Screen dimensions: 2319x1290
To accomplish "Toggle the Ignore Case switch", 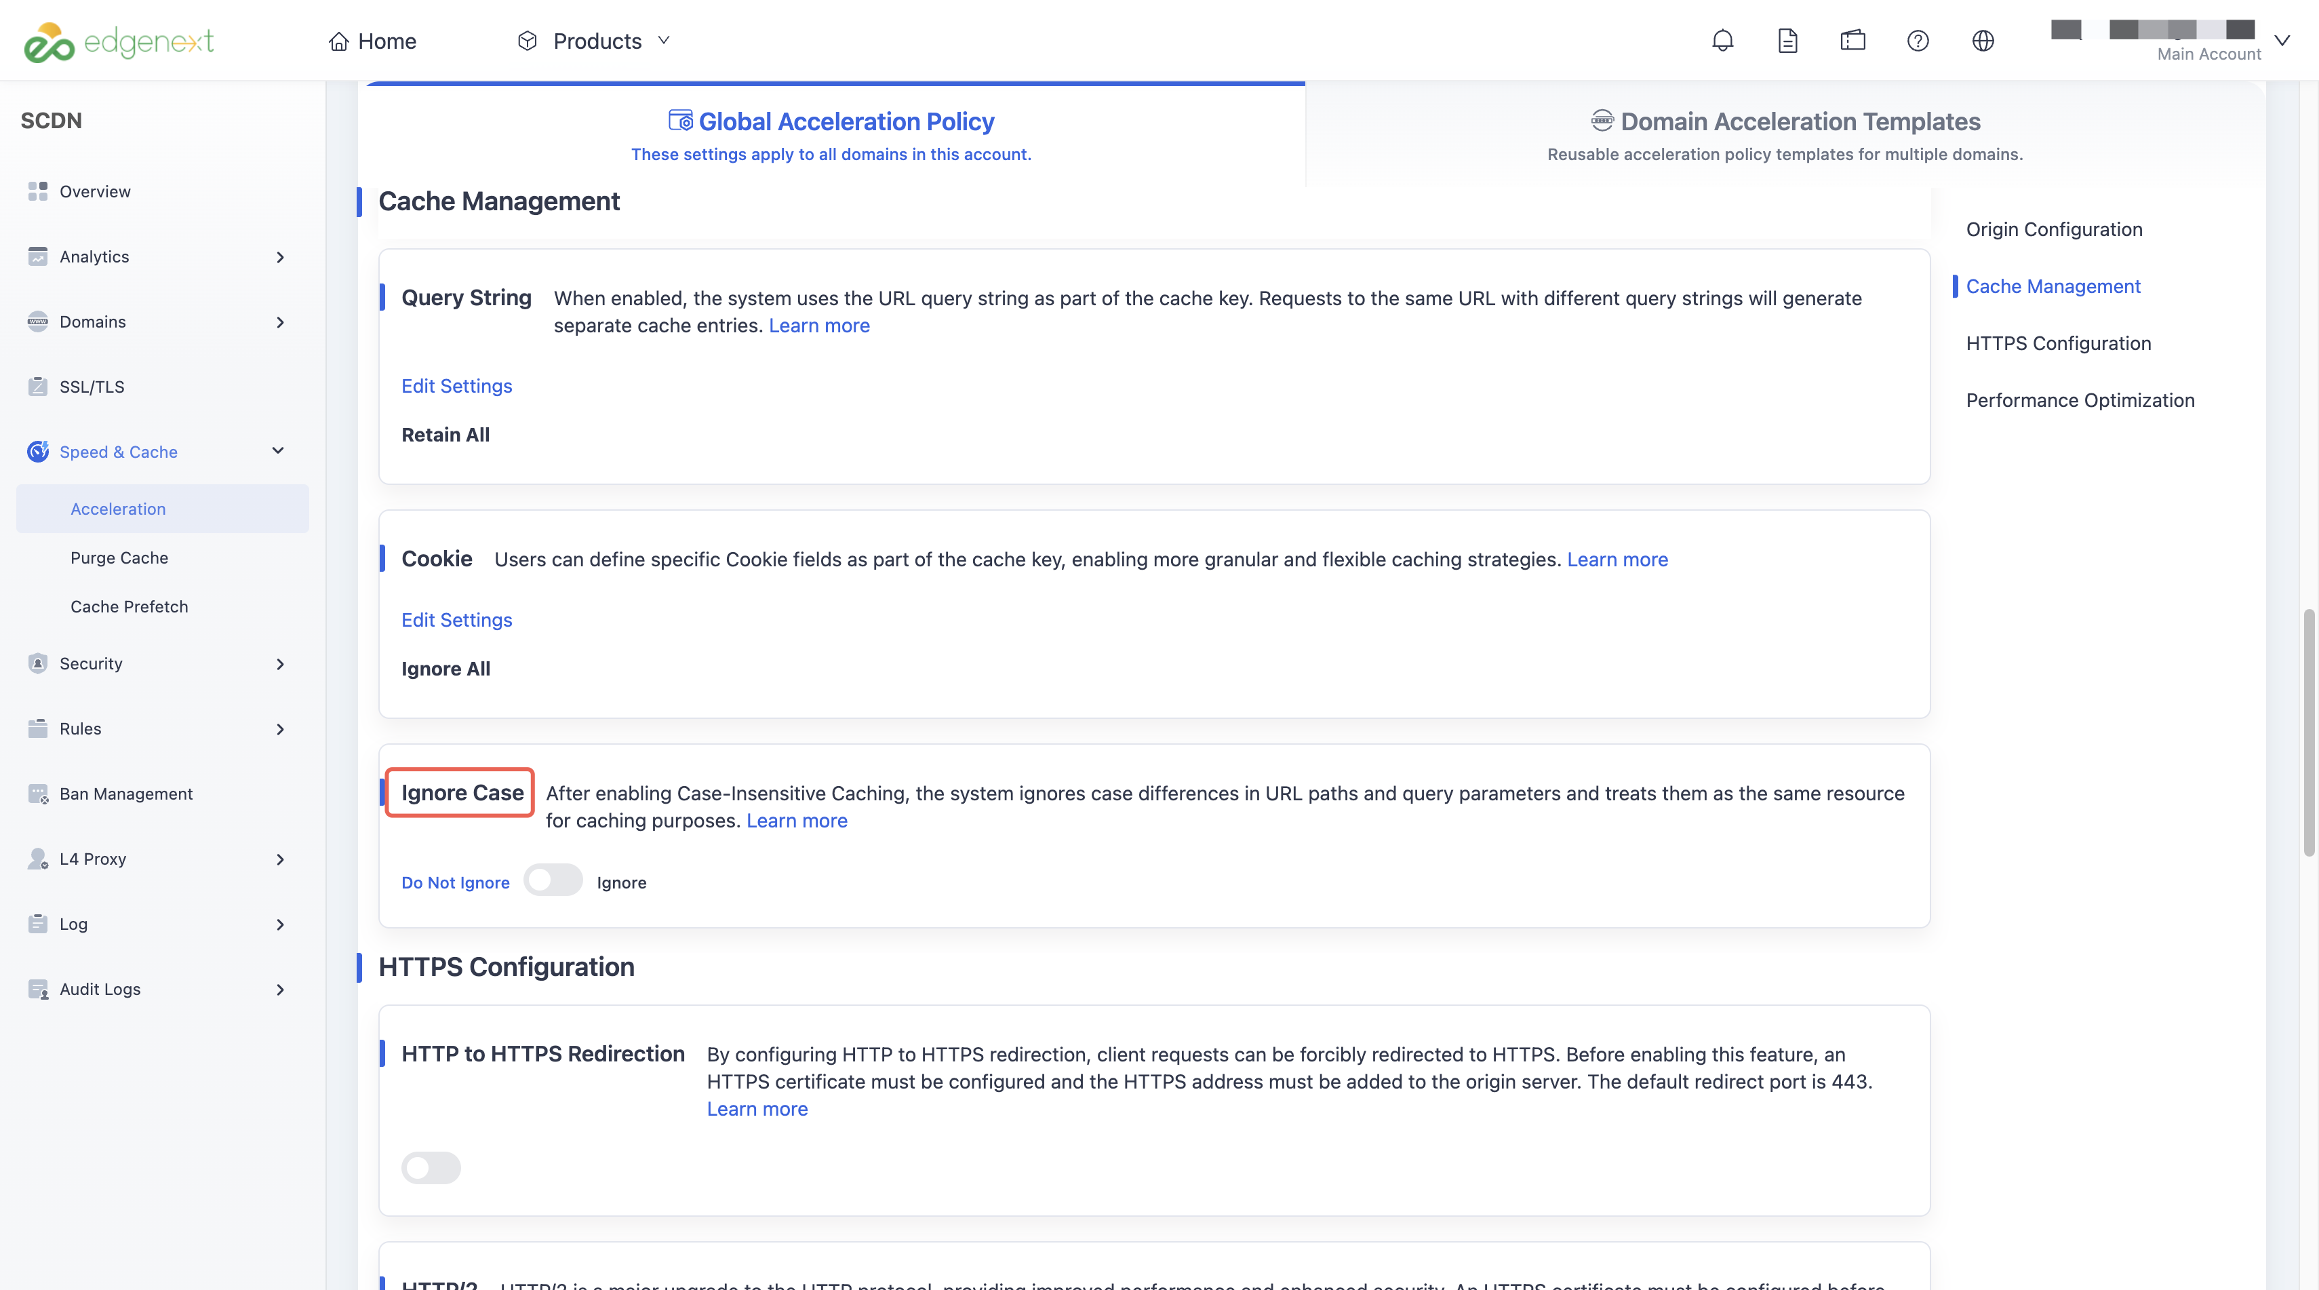I will click(553, 880).
